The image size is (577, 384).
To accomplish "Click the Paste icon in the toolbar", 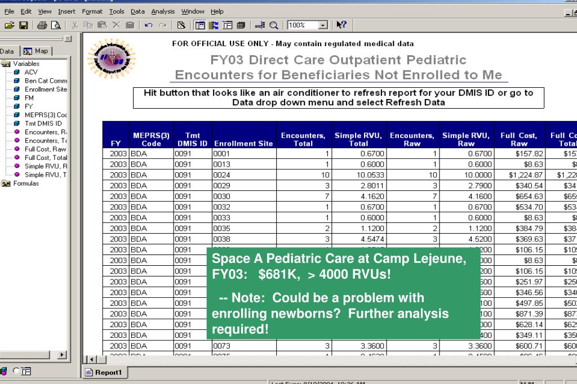I will (102, 25).
